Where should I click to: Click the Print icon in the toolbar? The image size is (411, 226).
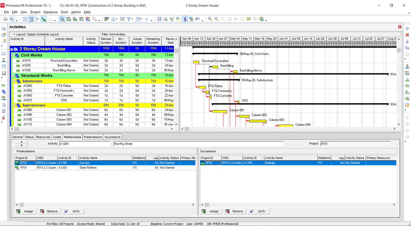tap(5, 19)
